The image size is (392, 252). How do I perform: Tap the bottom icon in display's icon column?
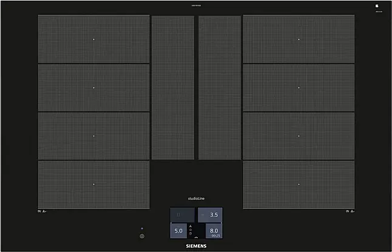tap(191, 234)
